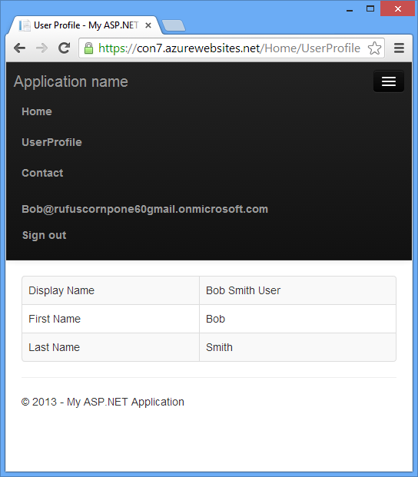Click the Bob@rufuscornpone60gmail email link
The width and height of the screenshot is (418, 477).
click(x=144, y=209)
